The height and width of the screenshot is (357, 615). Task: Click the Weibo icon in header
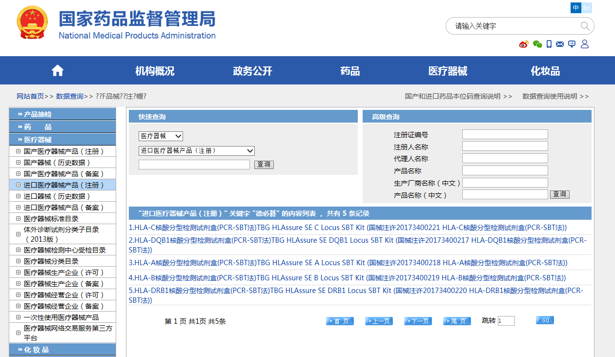[x=524, y=44]
